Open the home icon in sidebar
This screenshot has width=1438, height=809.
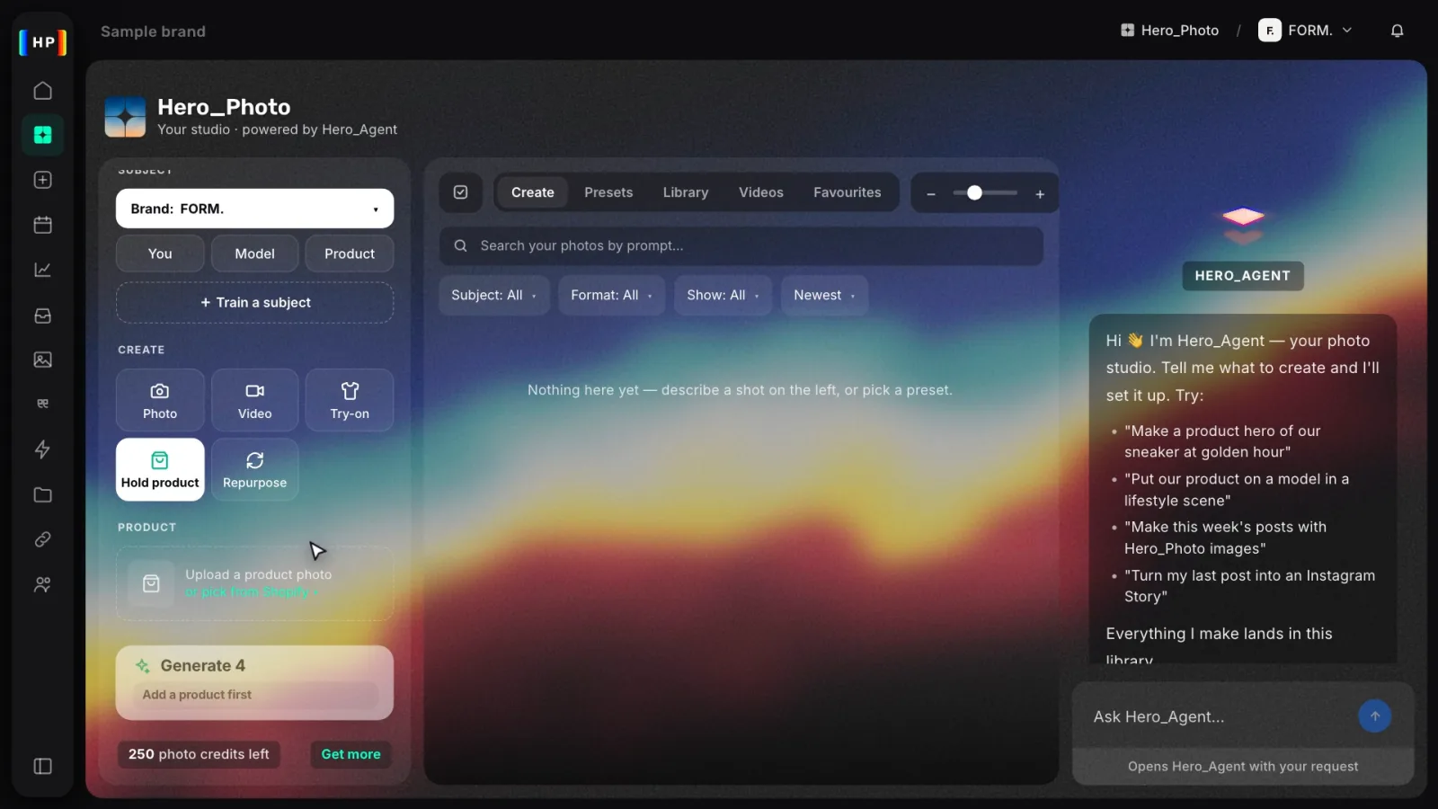(x=42, y=91)
